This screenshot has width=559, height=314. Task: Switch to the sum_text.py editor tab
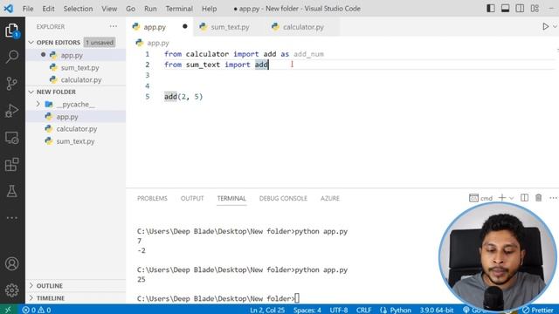click(x=230, y=27)
